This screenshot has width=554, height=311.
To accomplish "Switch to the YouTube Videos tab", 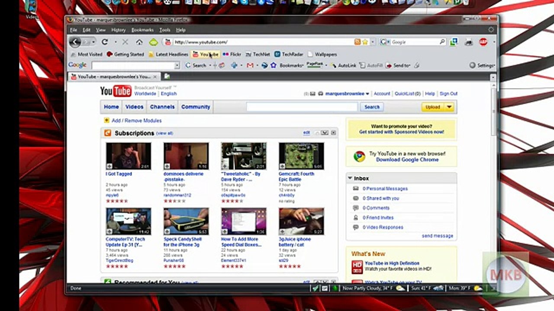I will [135, 107].
